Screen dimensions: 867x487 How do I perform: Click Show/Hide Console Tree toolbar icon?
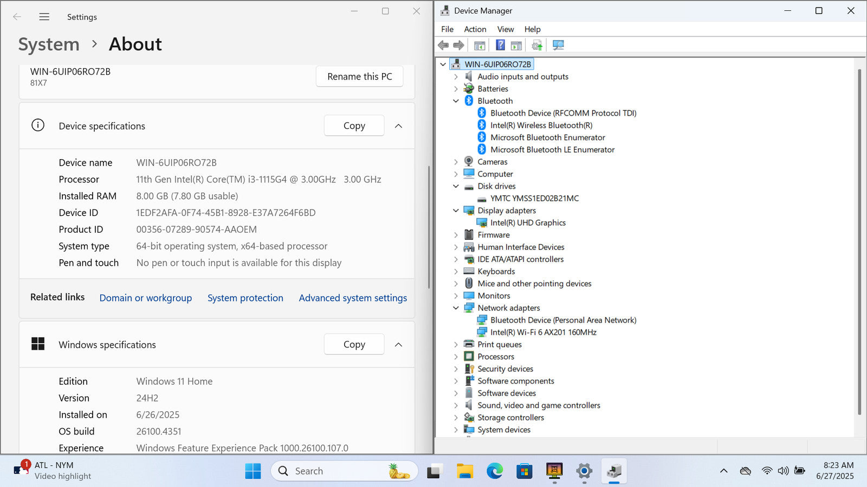point(480,45)
